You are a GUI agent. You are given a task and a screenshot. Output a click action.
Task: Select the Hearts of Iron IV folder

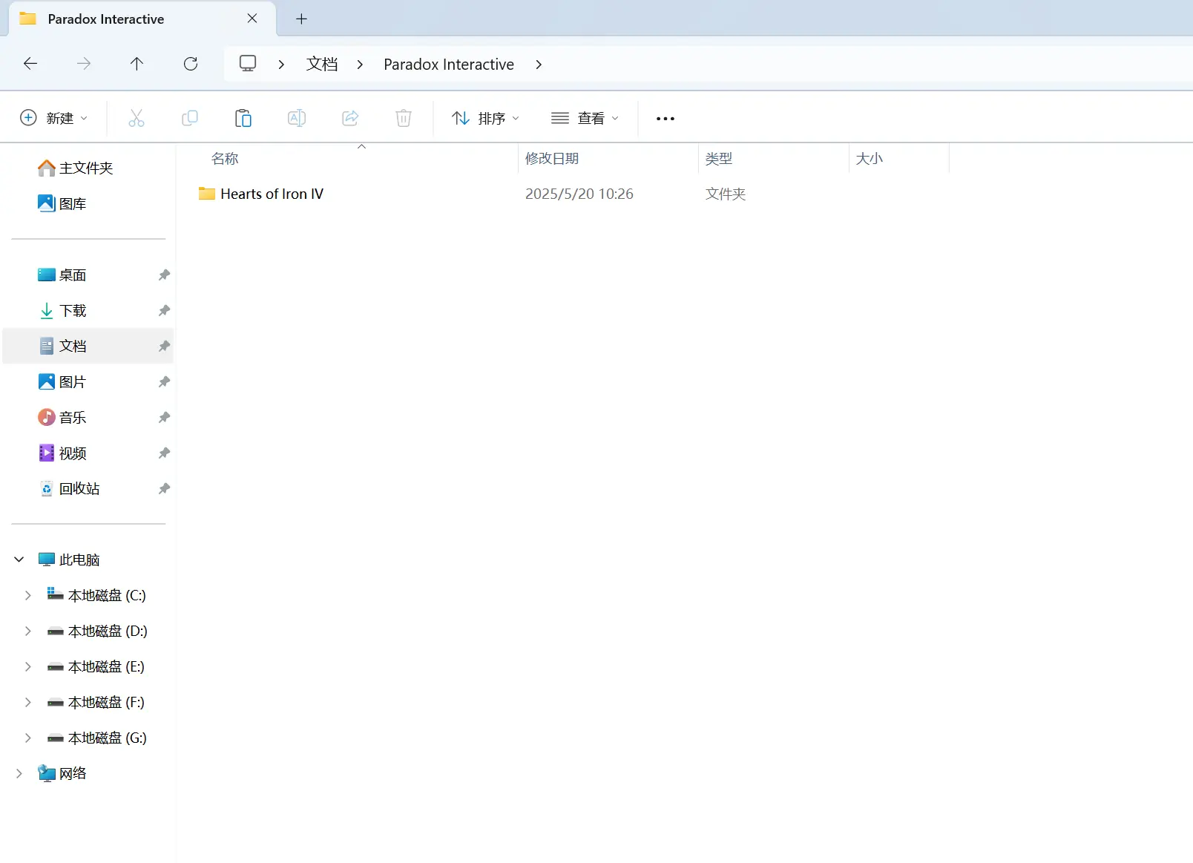click(x=272, y=194)
